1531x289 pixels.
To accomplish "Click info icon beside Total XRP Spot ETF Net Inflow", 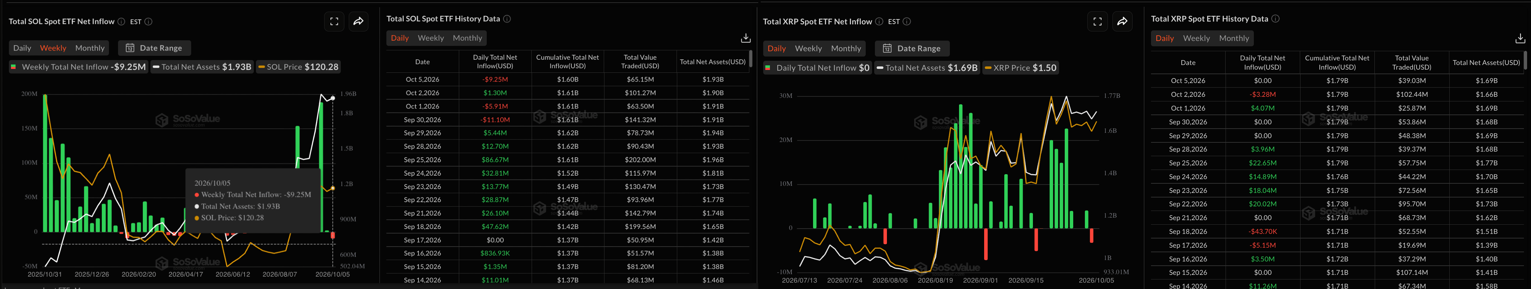I will tap(879, 21).
